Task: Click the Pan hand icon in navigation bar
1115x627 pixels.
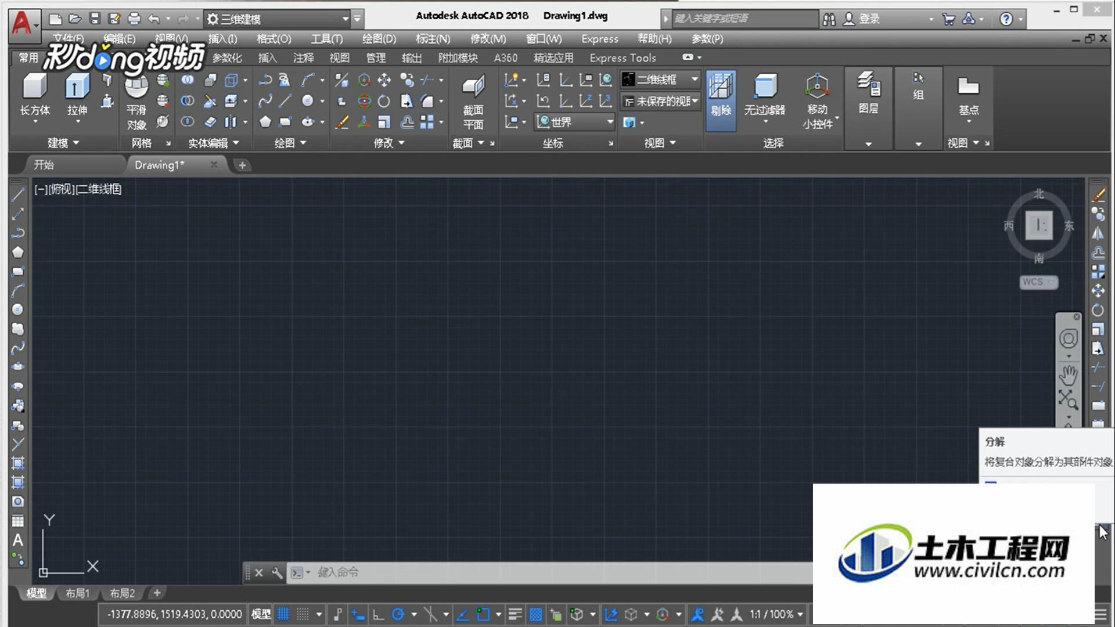Action: [1068, 375]
